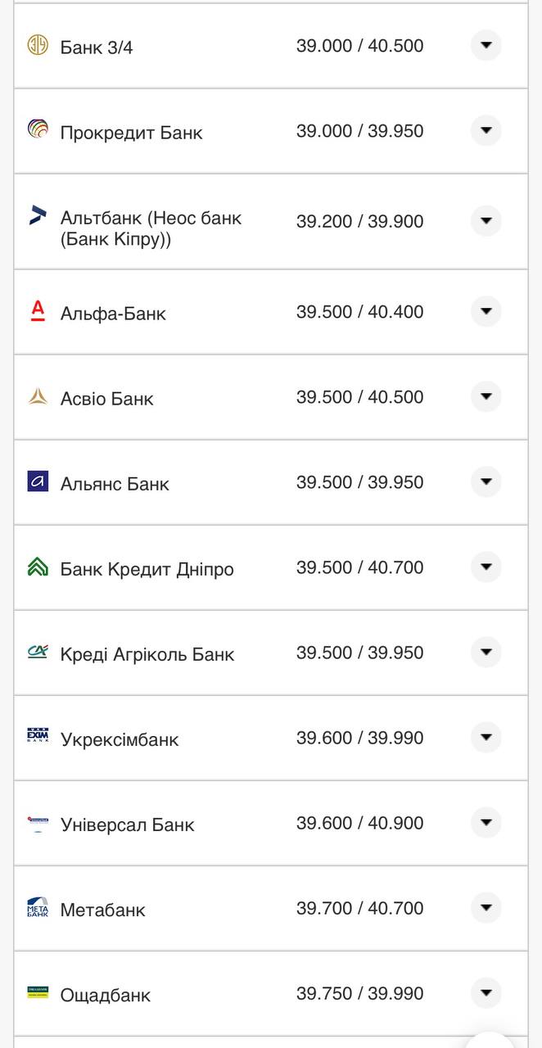542x1048 pixels.
Task: Open the Альфа-Банк dropdown arrow
Action: [486, 311]
